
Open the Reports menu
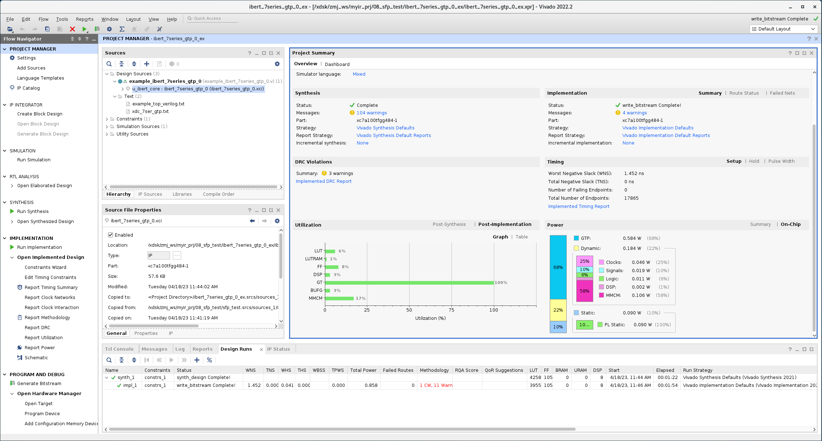tap(85, 19)
